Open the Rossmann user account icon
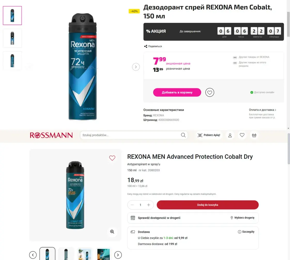Image resolution: width=290 pixels, height=260 pixels. 230,135
